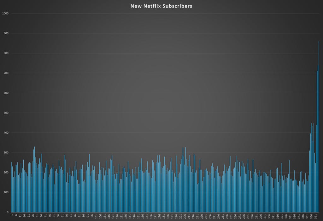
Task: Select x-axis label 361
Action: tap(316, 217)
